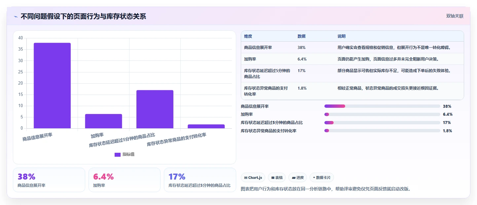Click the 17% data card
Screen dimensions: 477x205
200,180
